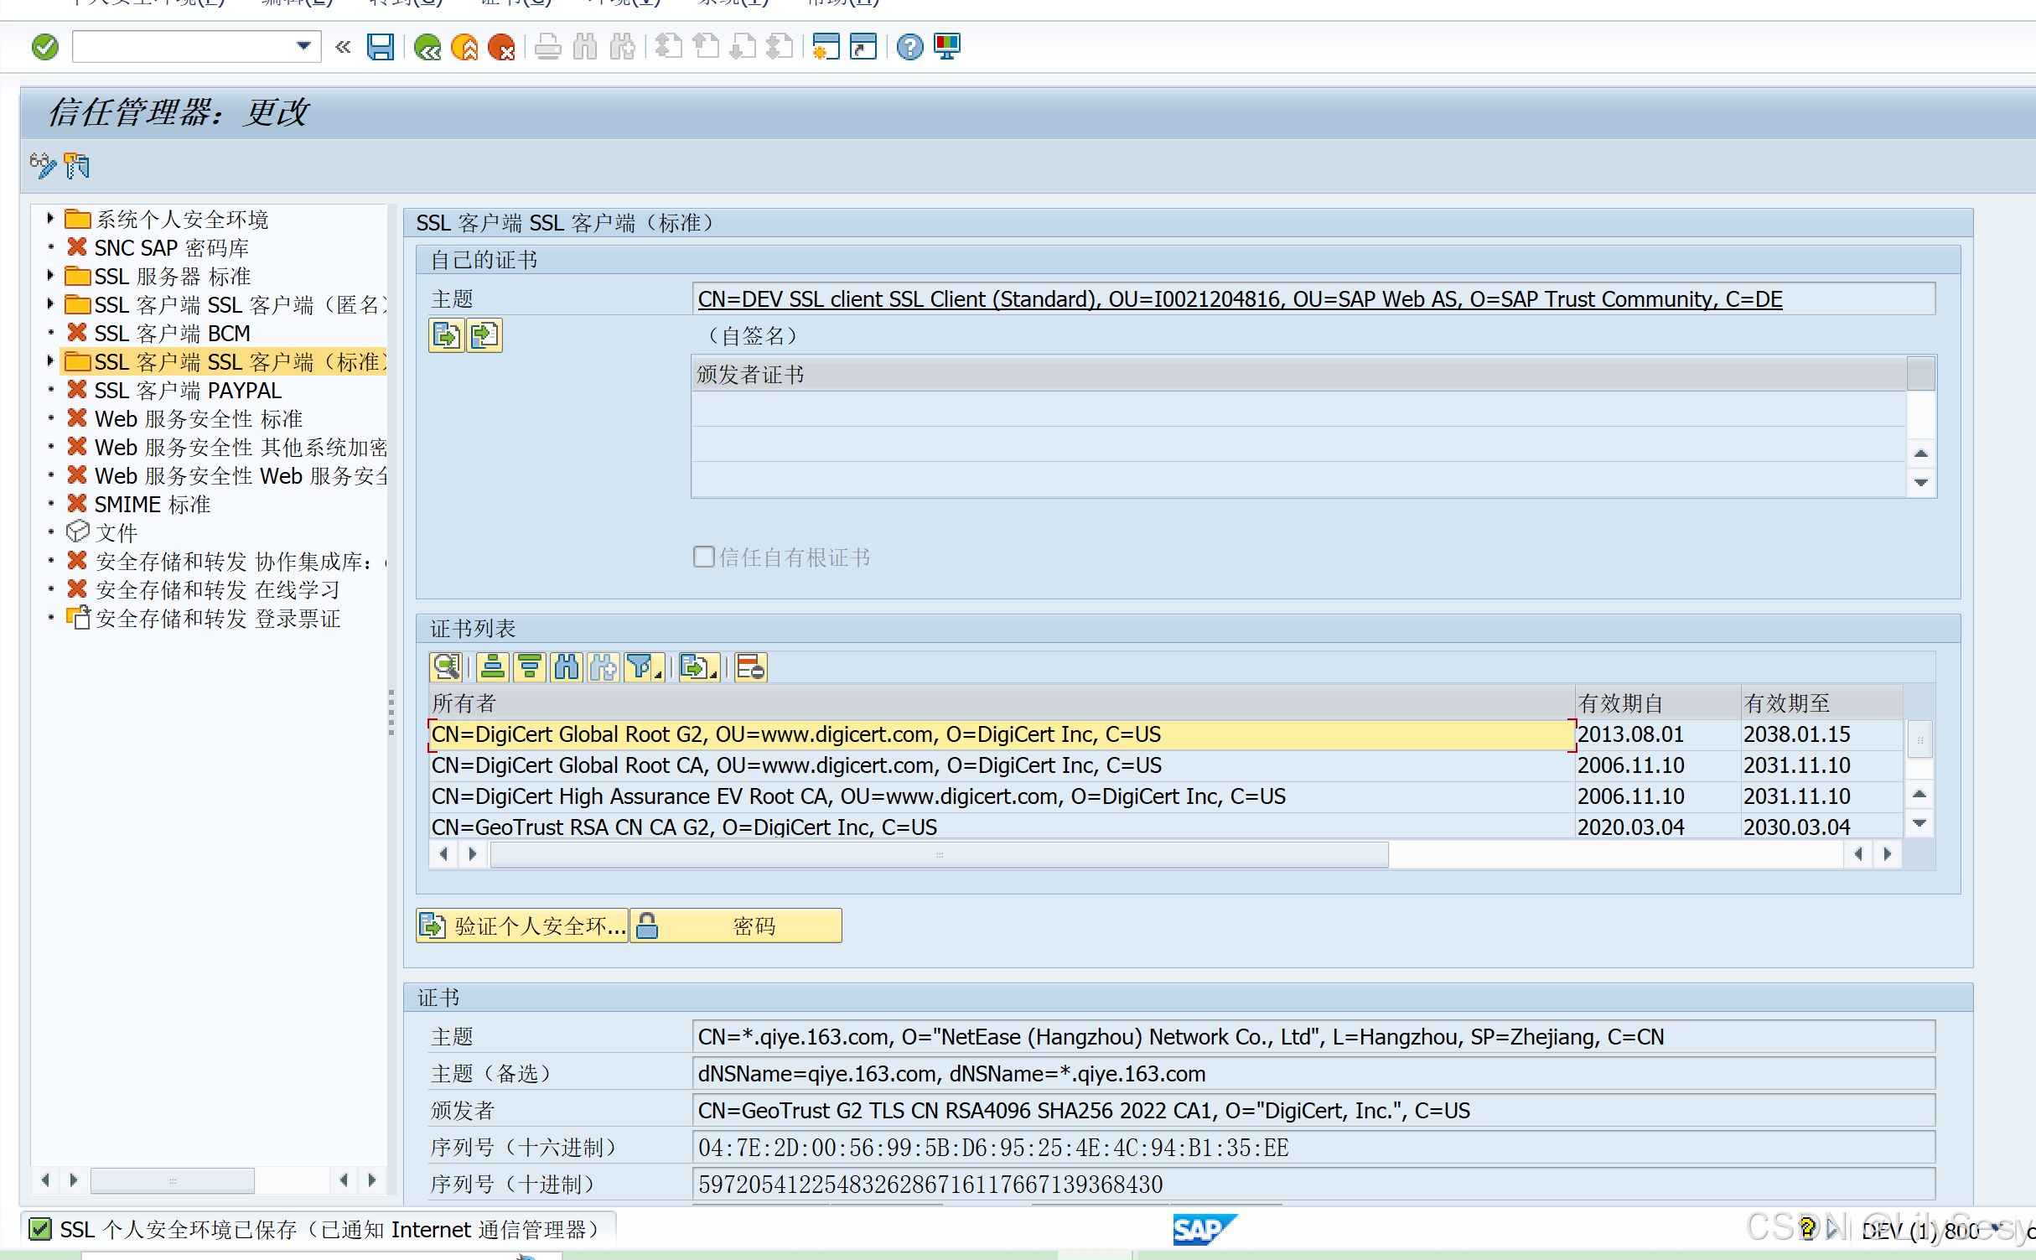Click the red Cancel icon
The image size is (2036, 1260).
pos(501,47)
